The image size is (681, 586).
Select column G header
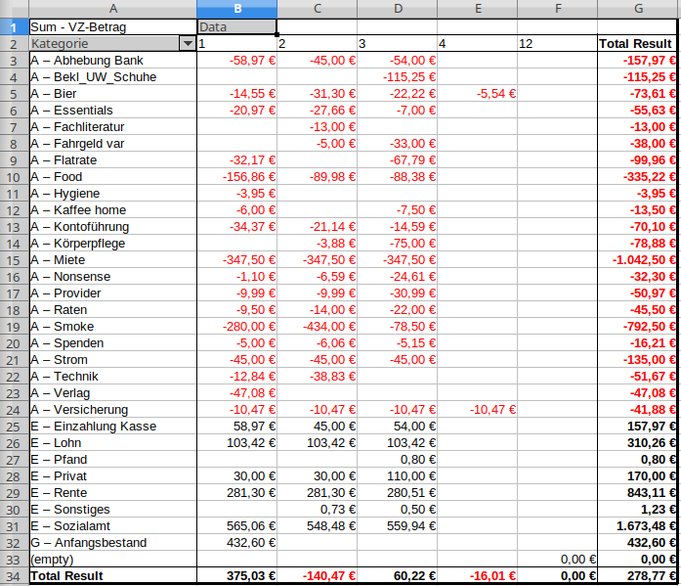click(x=638, y=9)
